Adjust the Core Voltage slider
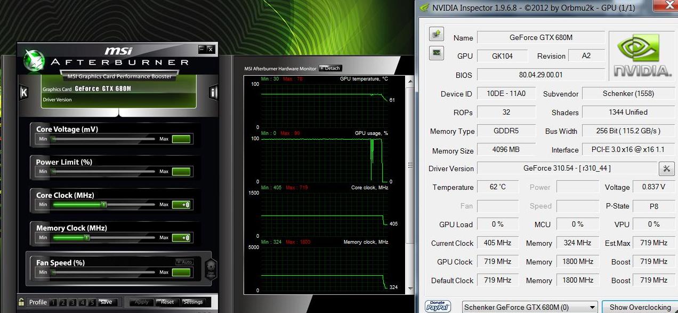The width and height of the screenshot is (678, 313). [104, 139]
